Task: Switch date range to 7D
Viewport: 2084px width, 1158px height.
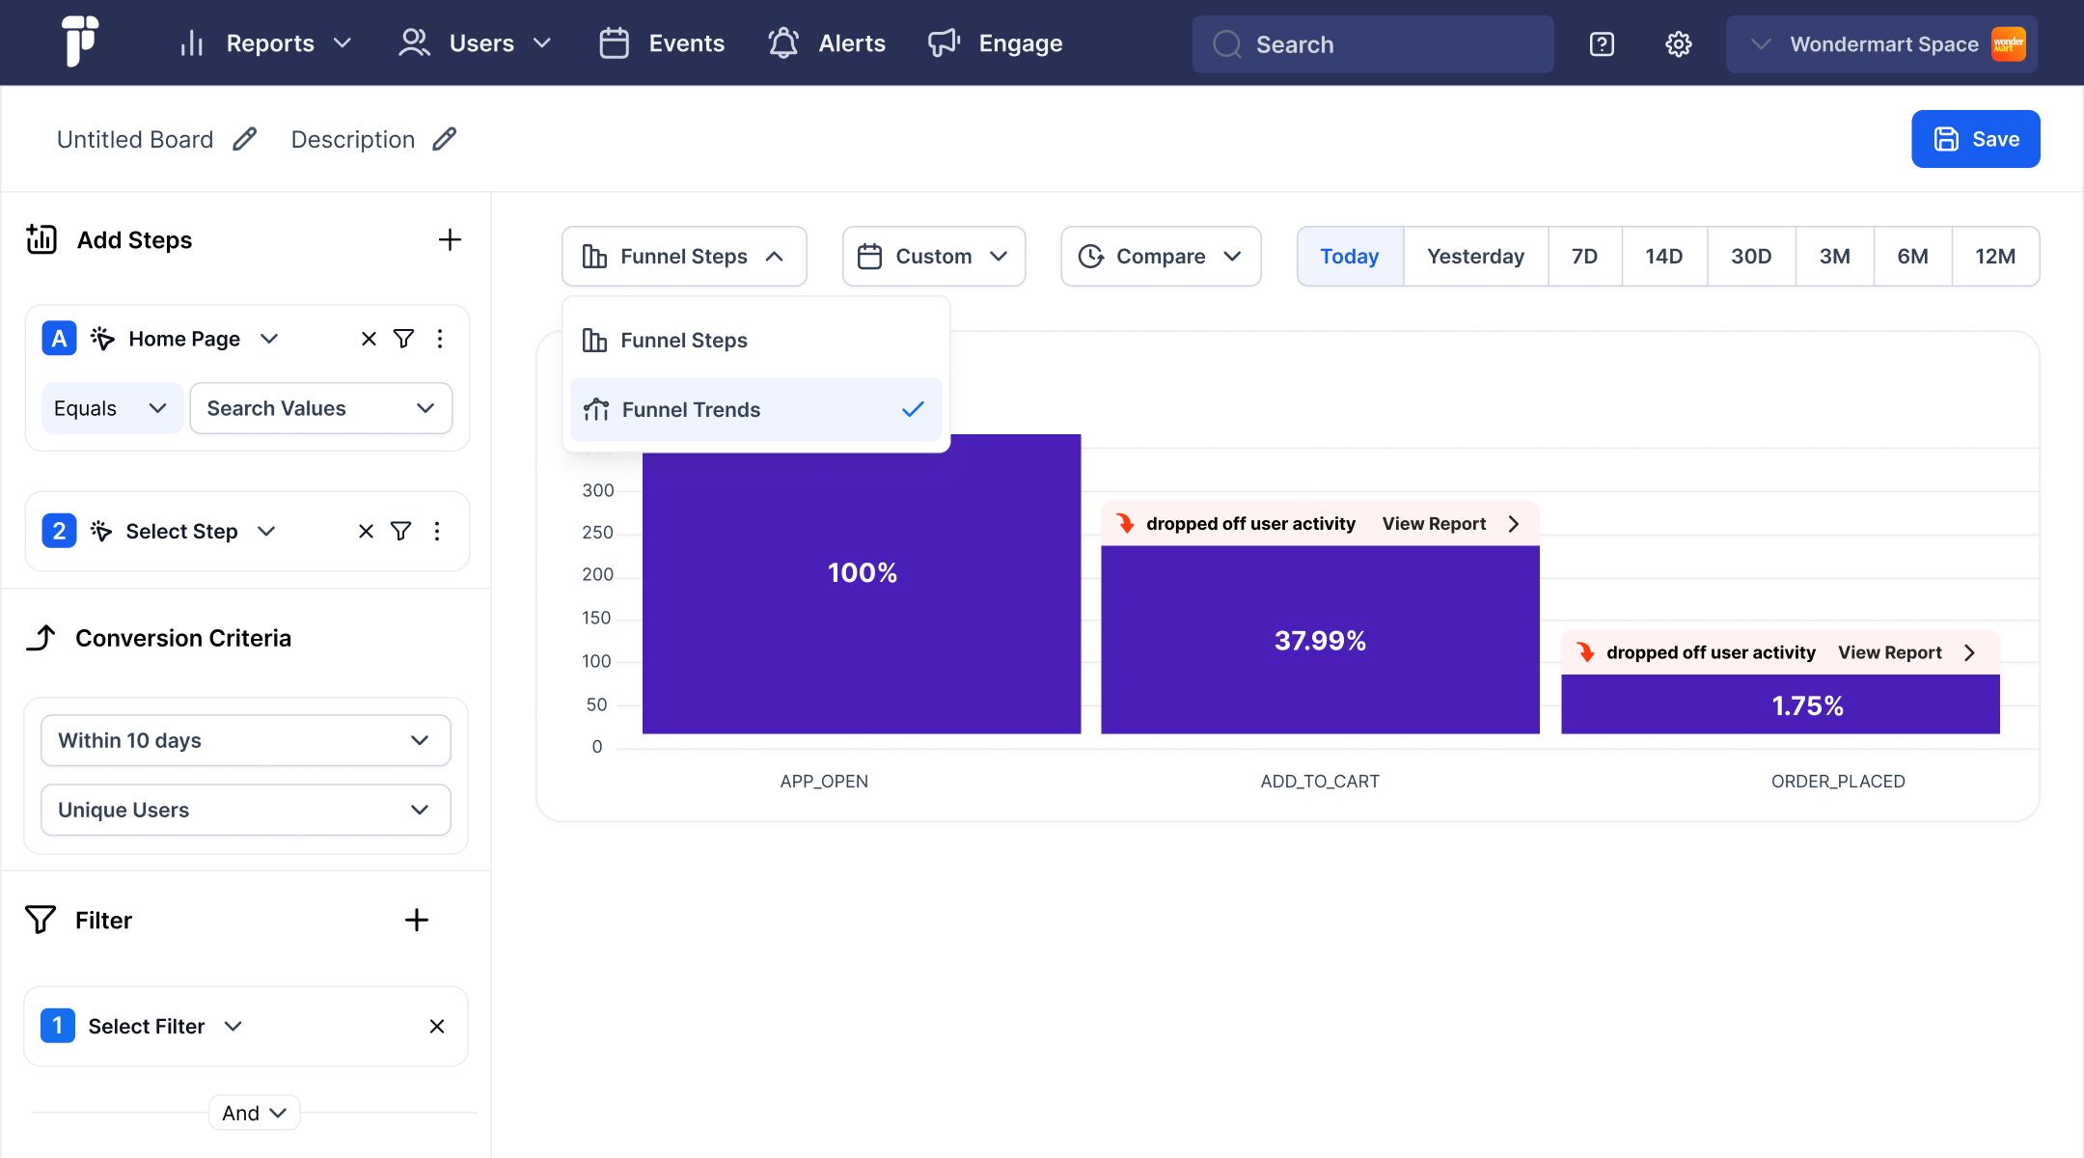Action: [1584, 256]
